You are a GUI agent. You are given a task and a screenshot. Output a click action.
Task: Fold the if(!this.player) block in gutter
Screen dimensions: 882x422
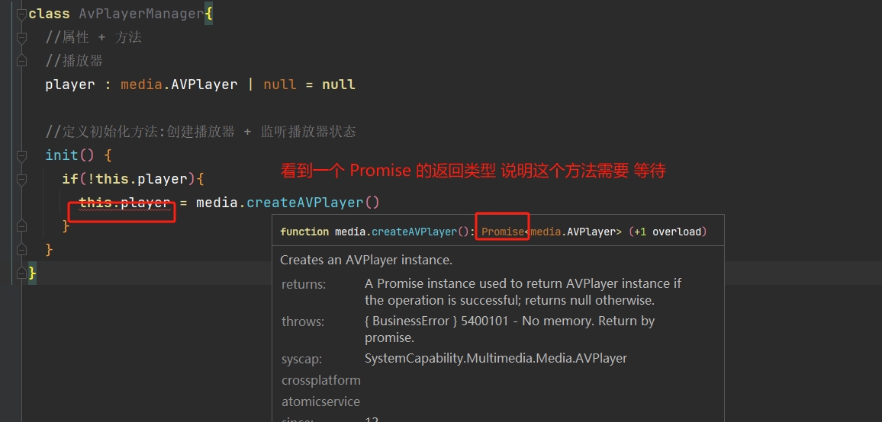pos(21,179)
